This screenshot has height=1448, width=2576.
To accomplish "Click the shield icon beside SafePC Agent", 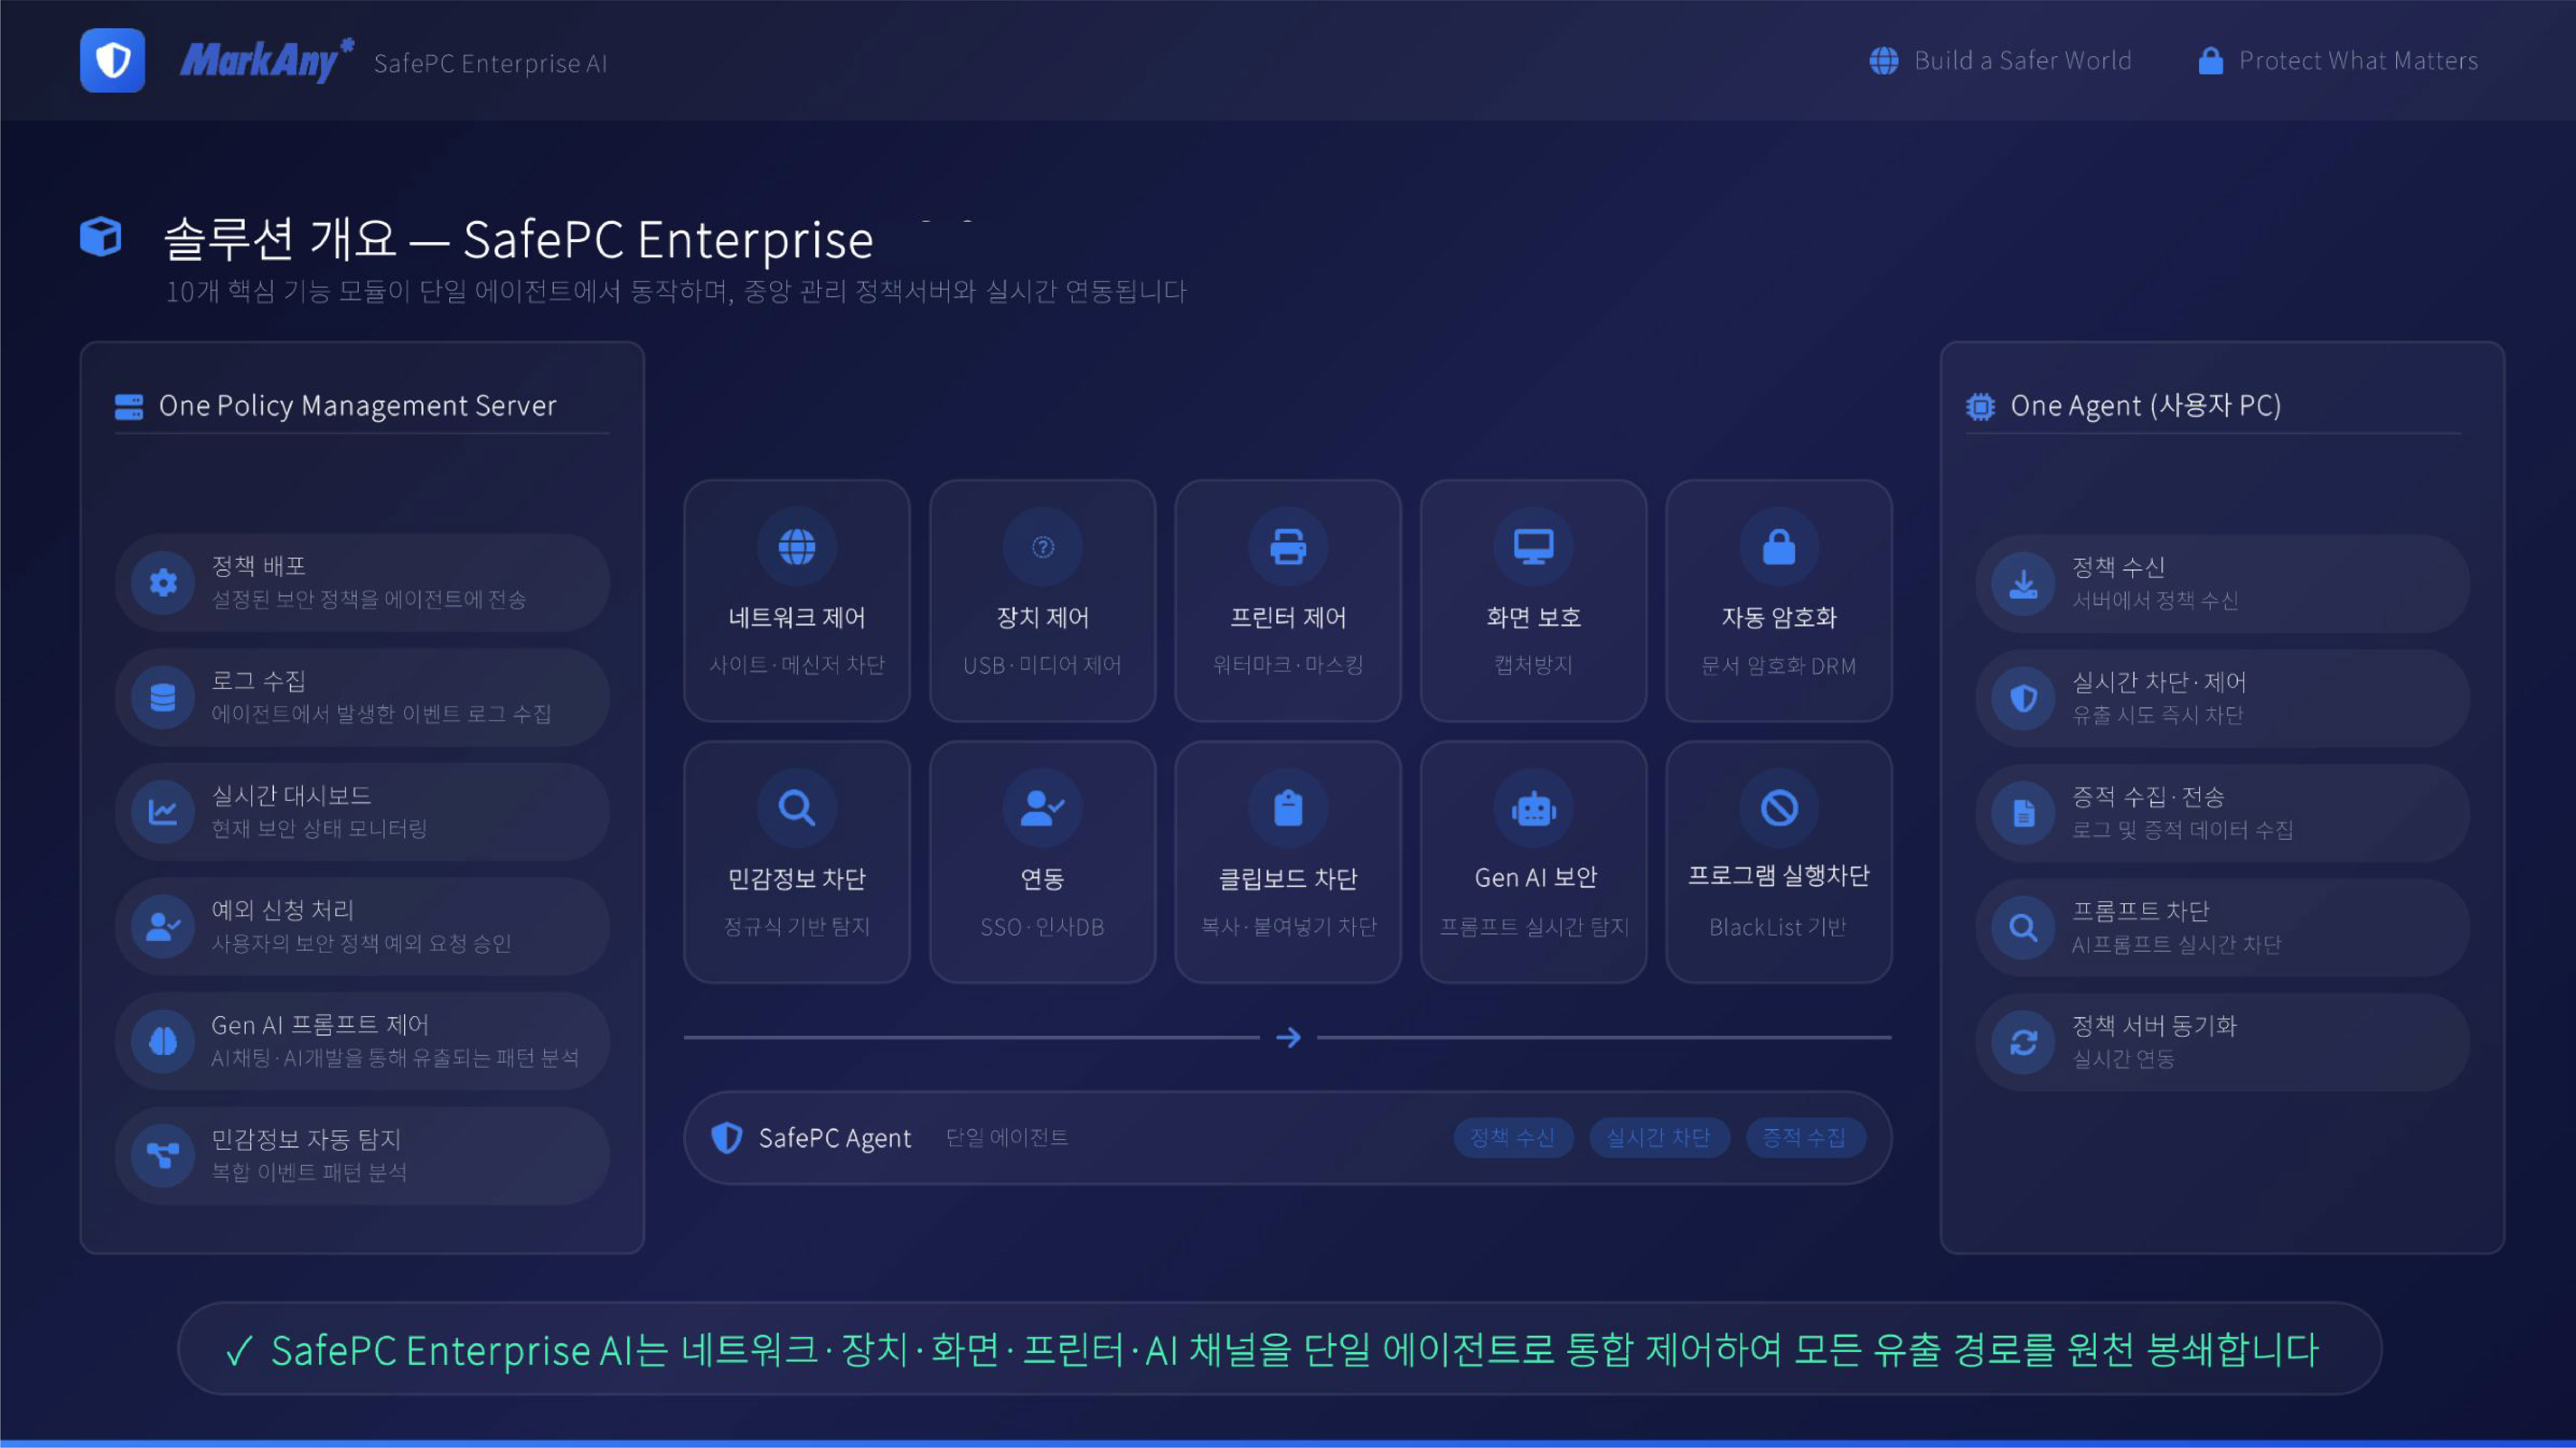I will coord(727,1137).
